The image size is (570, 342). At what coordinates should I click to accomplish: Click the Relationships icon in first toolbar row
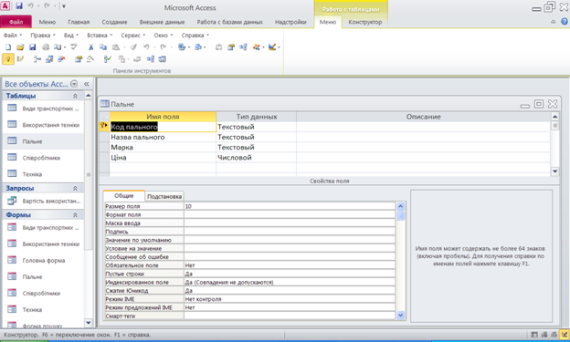243,47
